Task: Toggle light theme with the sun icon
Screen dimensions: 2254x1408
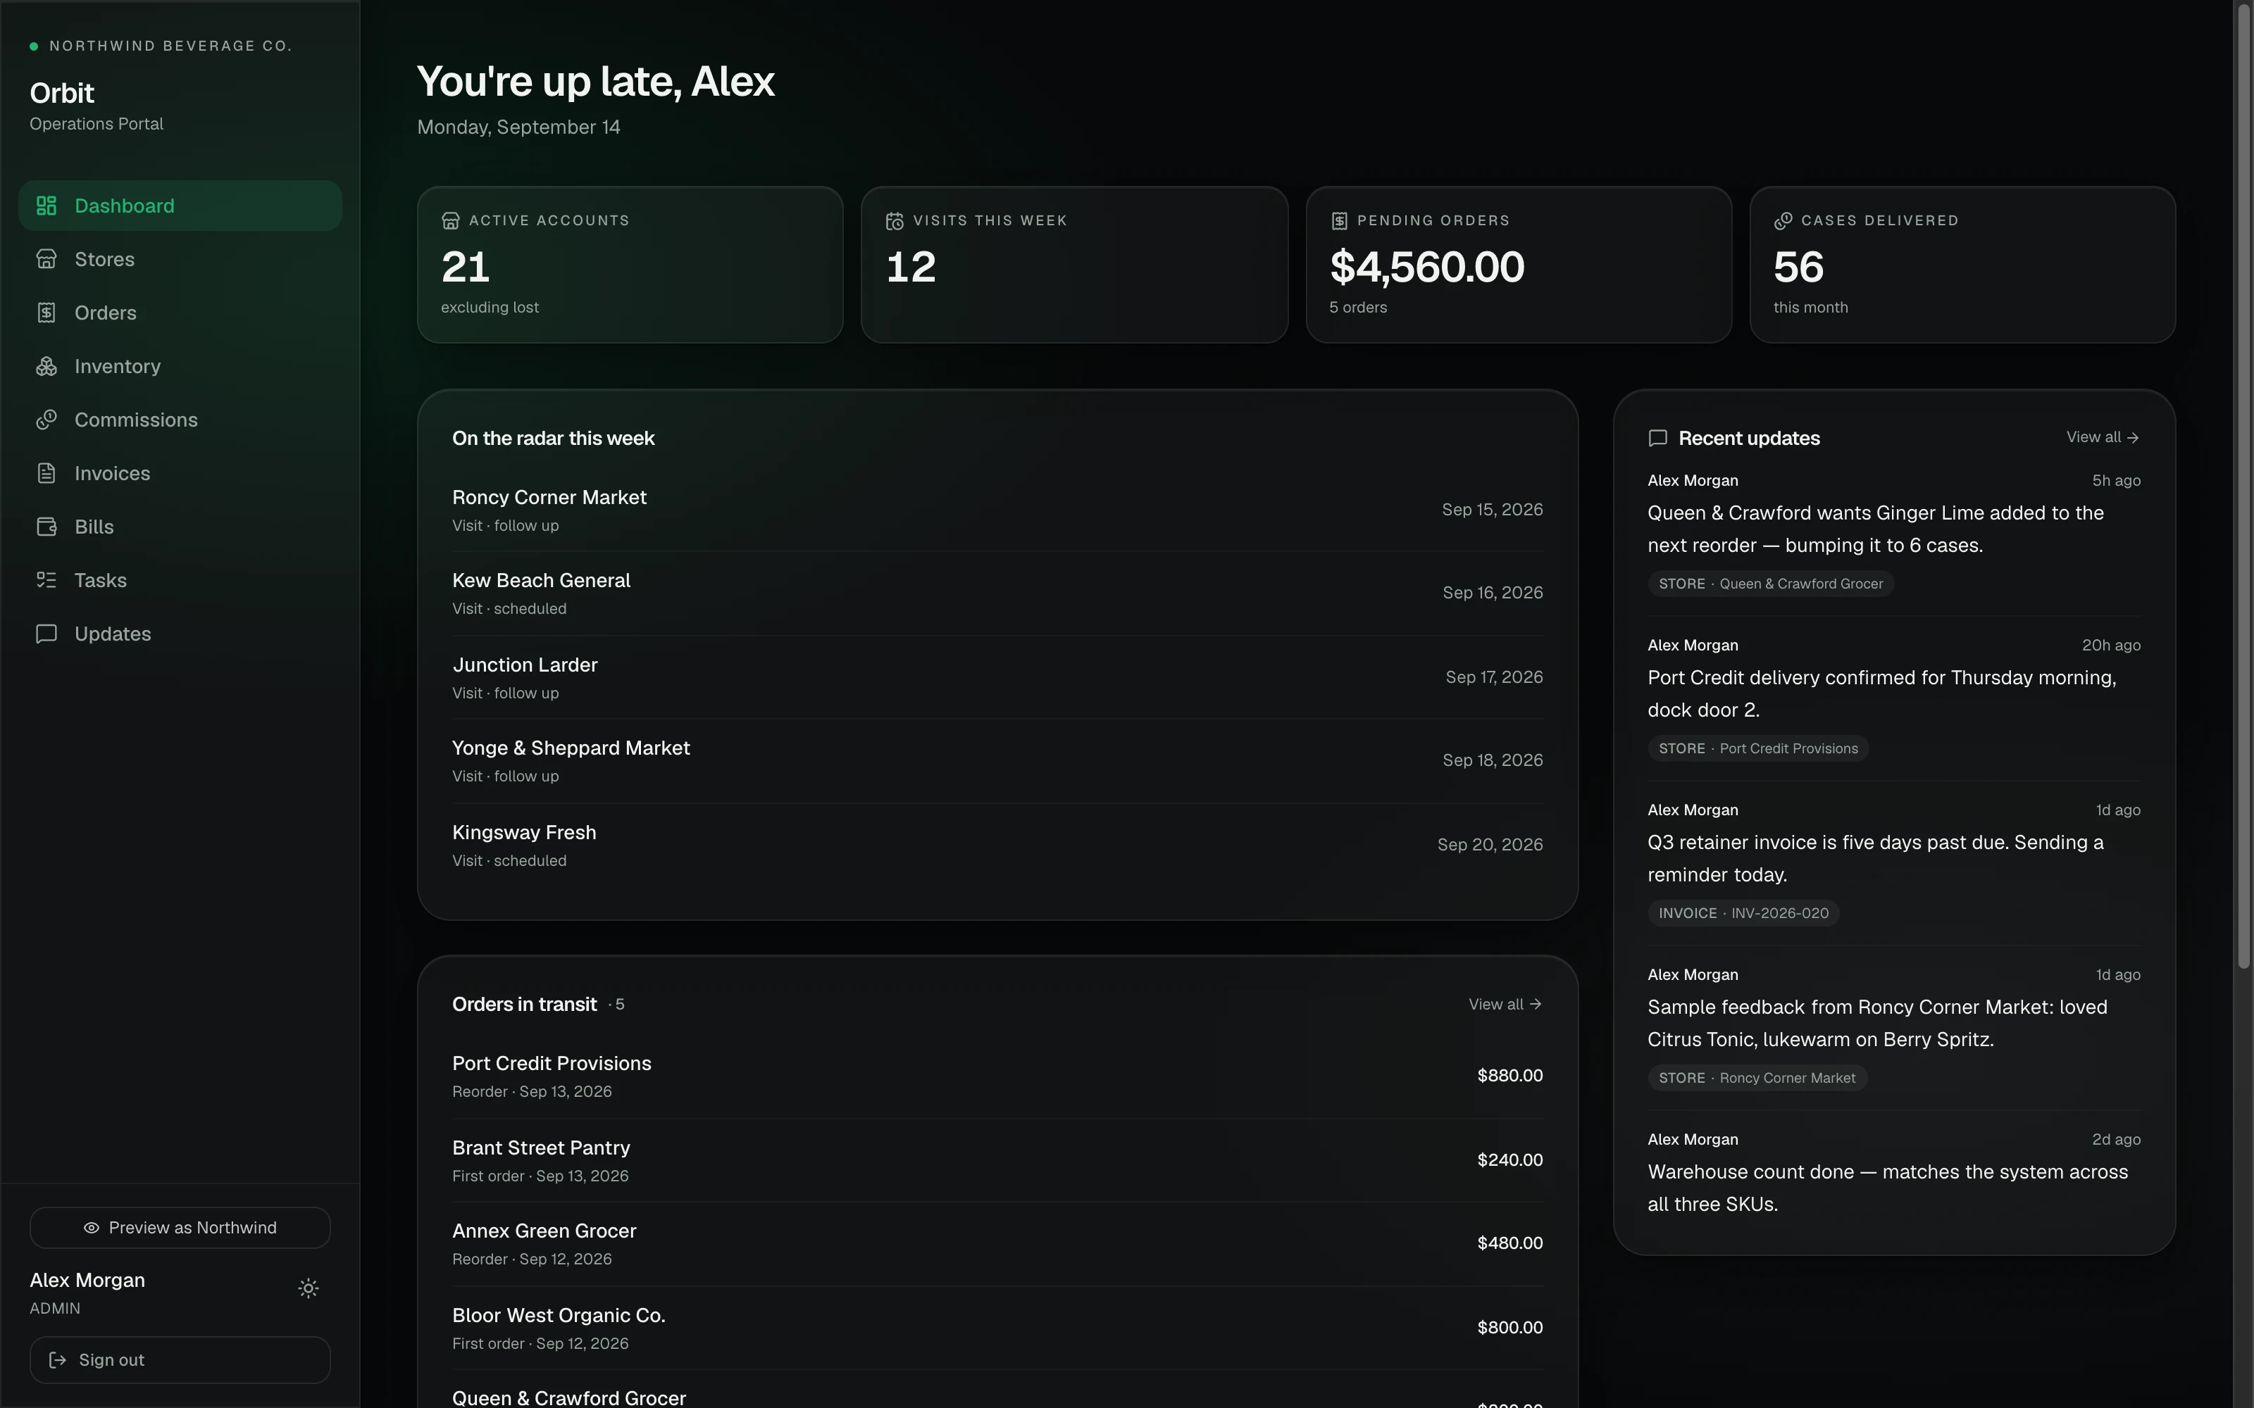Action: [x=309, y=1288]
